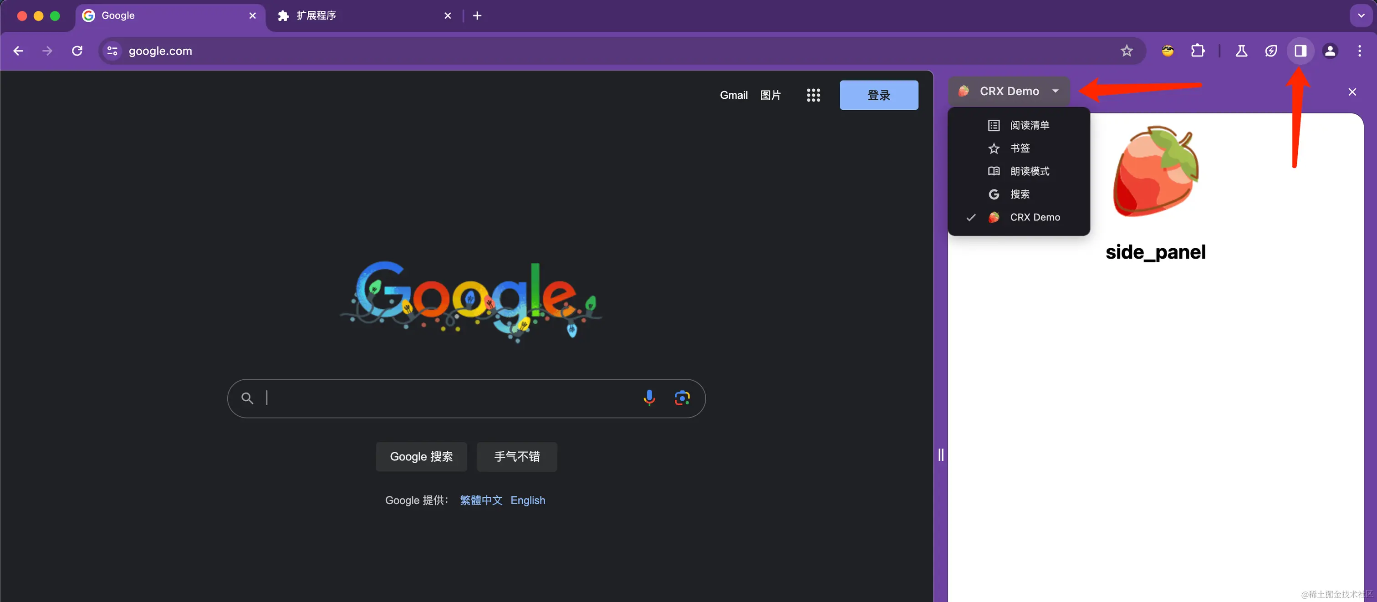This screenshot has width=1377, height=602.
Task: Start voice search with microphone icon
Action: pos(649,398)
